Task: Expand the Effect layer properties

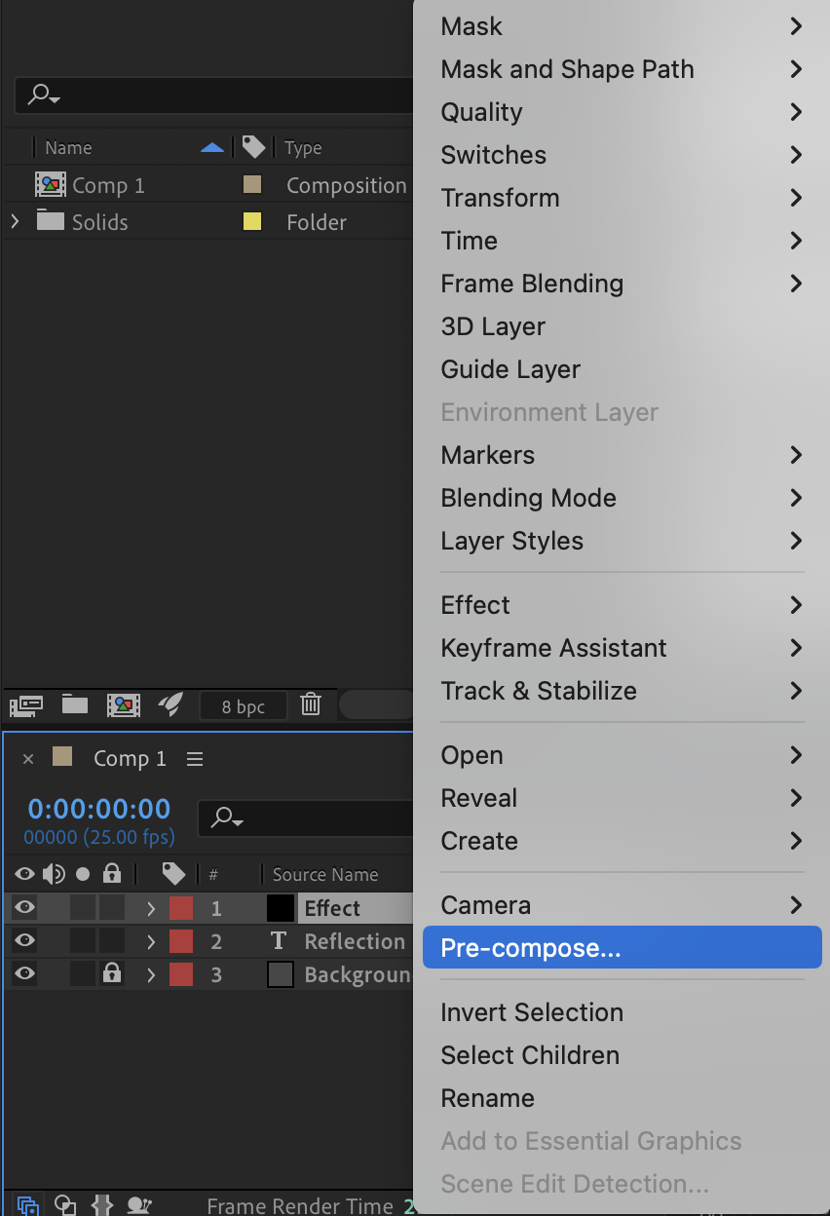Action: [151, 909]
